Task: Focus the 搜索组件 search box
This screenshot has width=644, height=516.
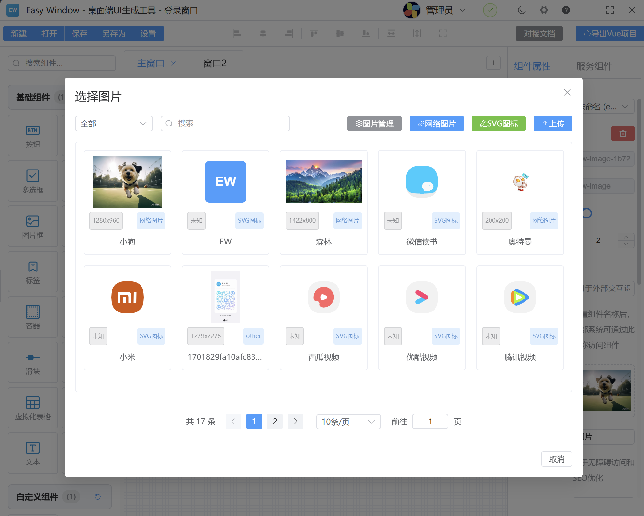Action: click(62, 63)
